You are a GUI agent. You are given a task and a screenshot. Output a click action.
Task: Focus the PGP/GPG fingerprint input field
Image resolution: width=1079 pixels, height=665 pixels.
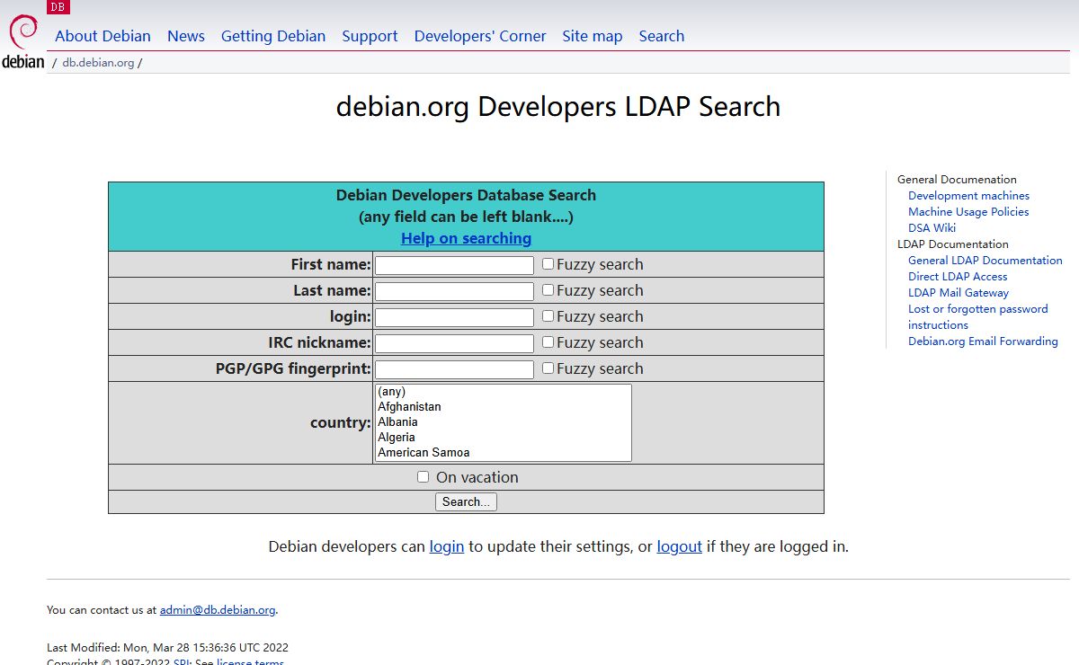(454, 369)
